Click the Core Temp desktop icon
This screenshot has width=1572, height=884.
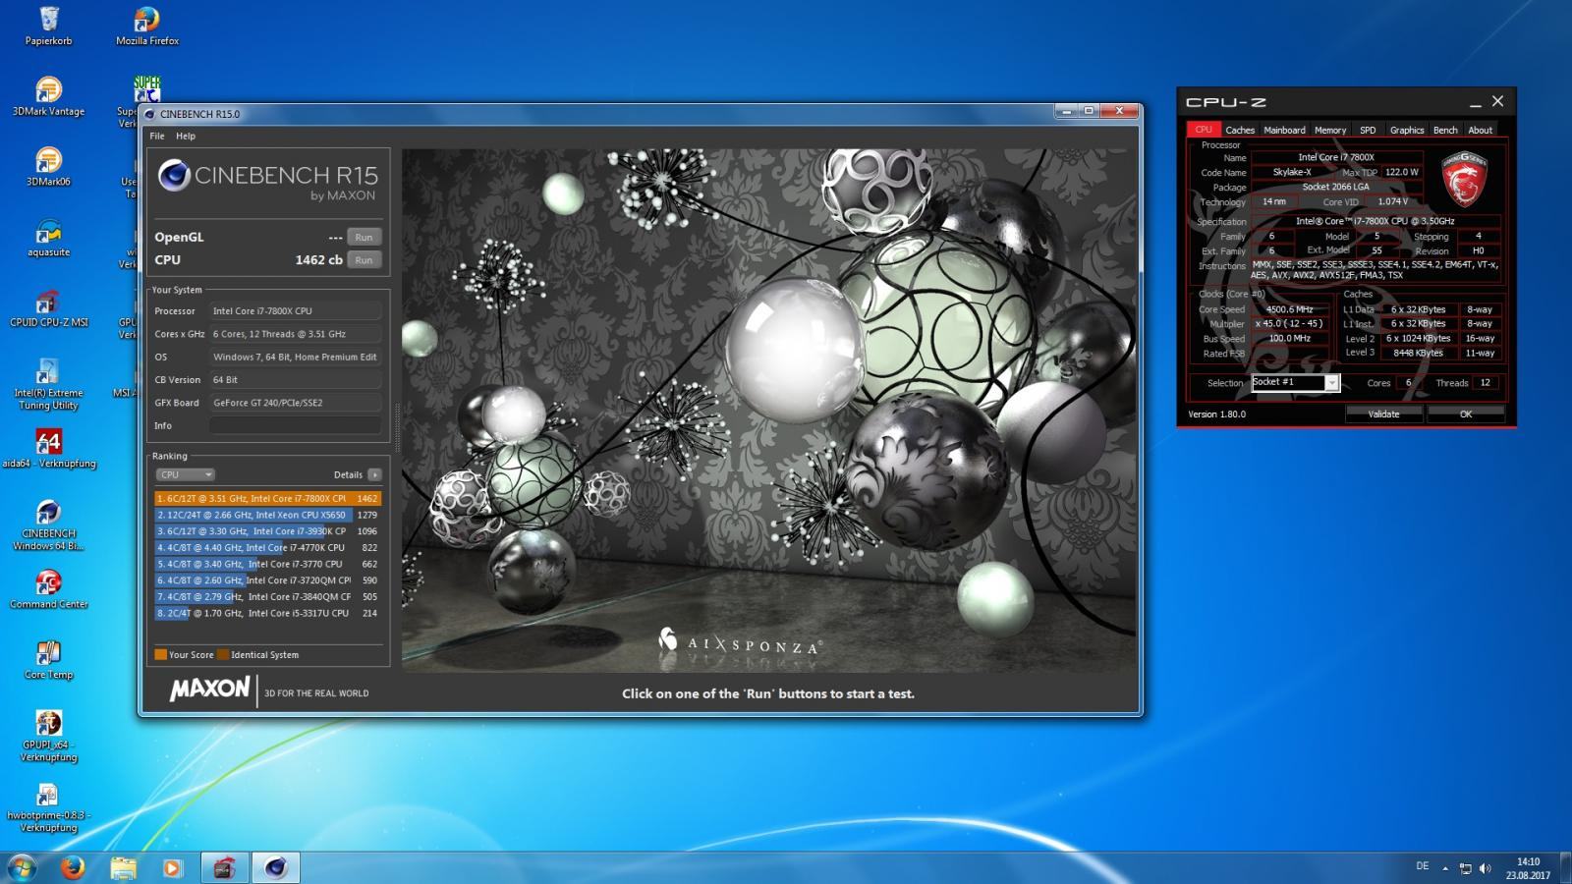click(x=48, y=660)
